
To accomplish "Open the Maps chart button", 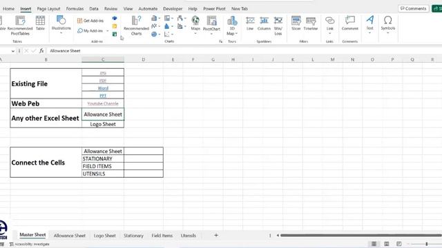I will [195, 25].
